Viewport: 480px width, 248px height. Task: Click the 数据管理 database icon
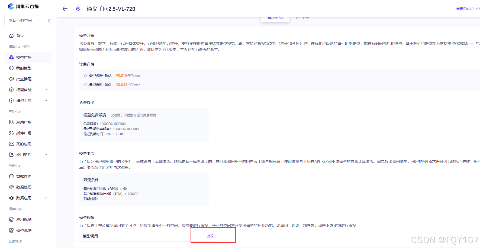tap(11, 176)
